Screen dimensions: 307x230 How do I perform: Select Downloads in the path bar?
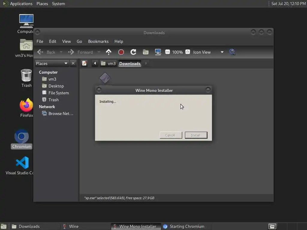click(x=130, y=63)
